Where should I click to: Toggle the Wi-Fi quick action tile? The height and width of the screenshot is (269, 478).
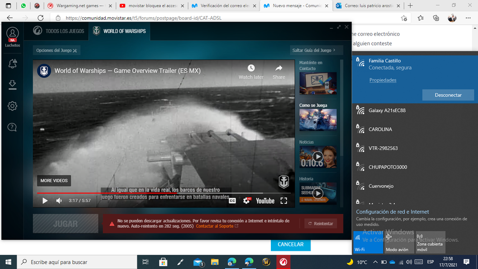coord(368,242)
